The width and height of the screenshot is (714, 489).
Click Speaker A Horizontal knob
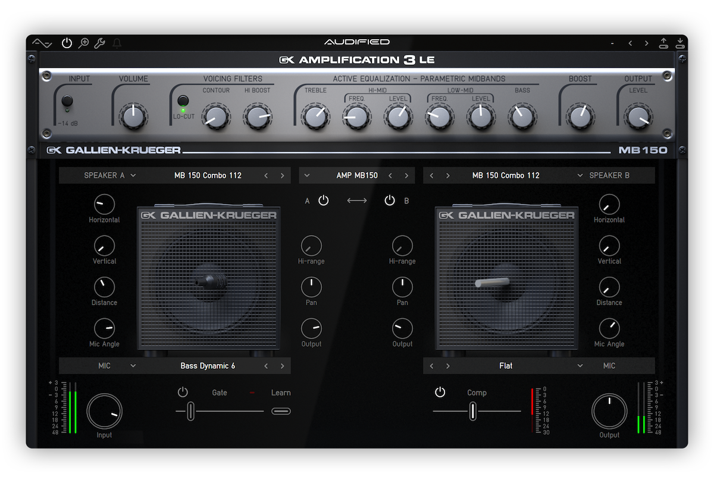click(104, 204)
